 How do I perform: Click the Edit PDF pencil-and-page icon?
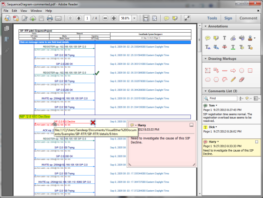click(25, 18)
